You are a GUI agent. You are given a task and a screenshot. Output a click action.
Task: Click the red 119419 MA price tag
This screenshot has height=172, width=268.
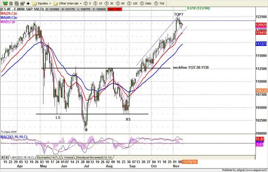(x=261, y=33)
